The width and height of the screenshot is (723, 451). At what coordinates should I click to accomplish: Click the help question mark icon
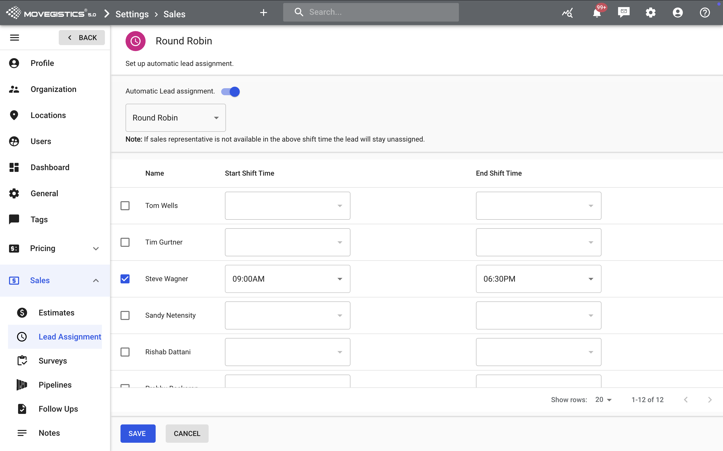[704, 13]
